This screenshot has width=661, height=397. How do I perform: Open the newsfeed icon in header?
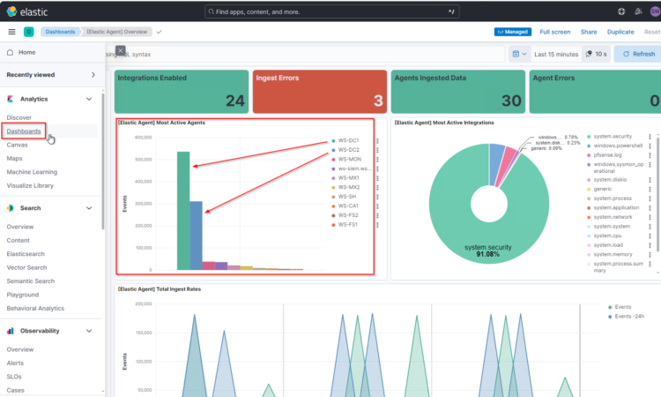click(x=638, y=11)
